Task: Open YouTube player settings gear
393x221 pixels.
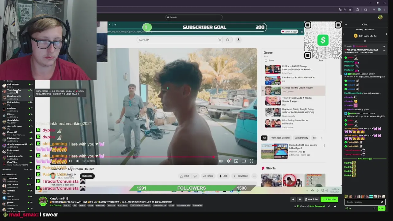Action: point(228,161)
